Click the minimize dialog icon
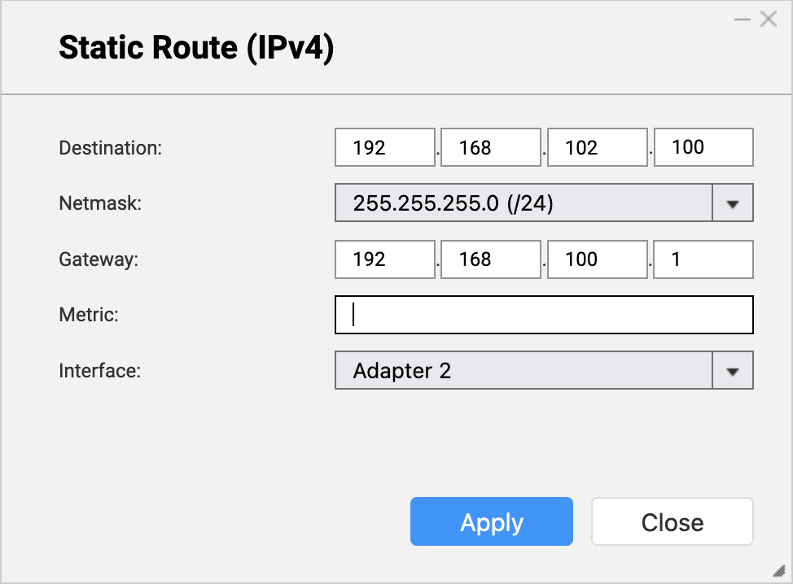 [x=742, y=20]
